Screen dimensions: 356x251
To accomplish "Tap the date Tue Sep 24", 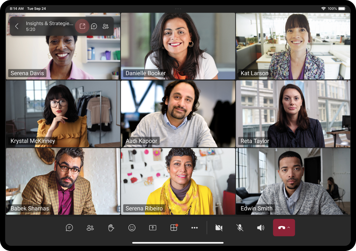I will 37,9.
